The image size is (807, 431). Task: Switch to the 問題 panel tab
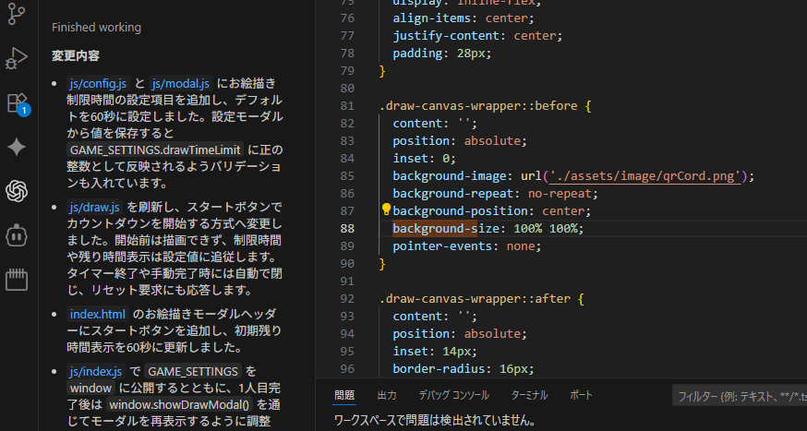click(x=344, y=395)
